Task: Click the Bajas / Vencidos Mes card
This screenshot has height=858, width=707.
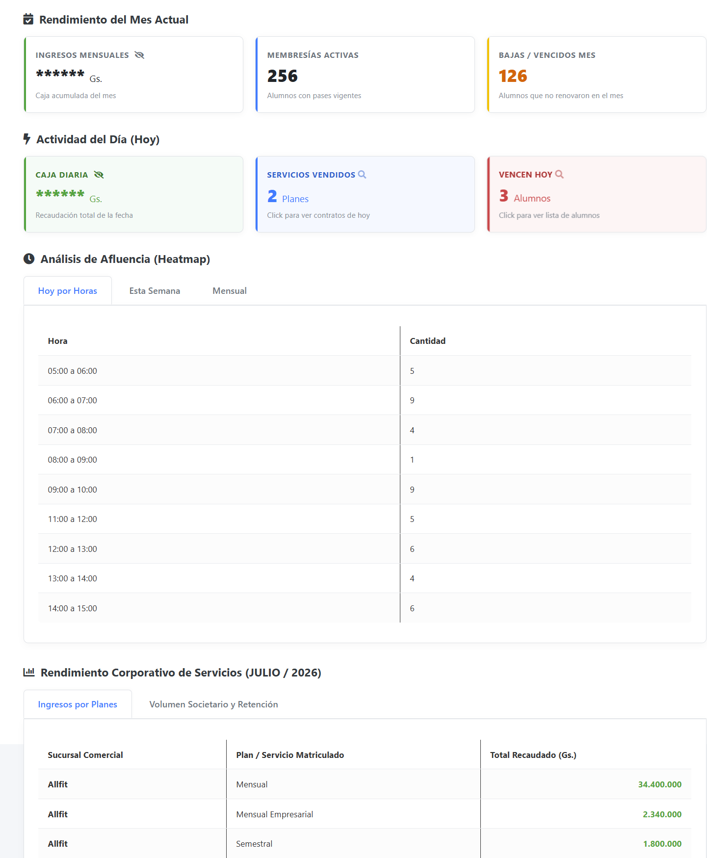Action: tap(597, 75)
